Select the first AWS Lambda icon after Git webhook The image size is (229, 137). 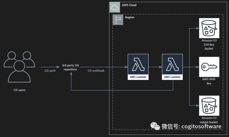click(138, 67)
